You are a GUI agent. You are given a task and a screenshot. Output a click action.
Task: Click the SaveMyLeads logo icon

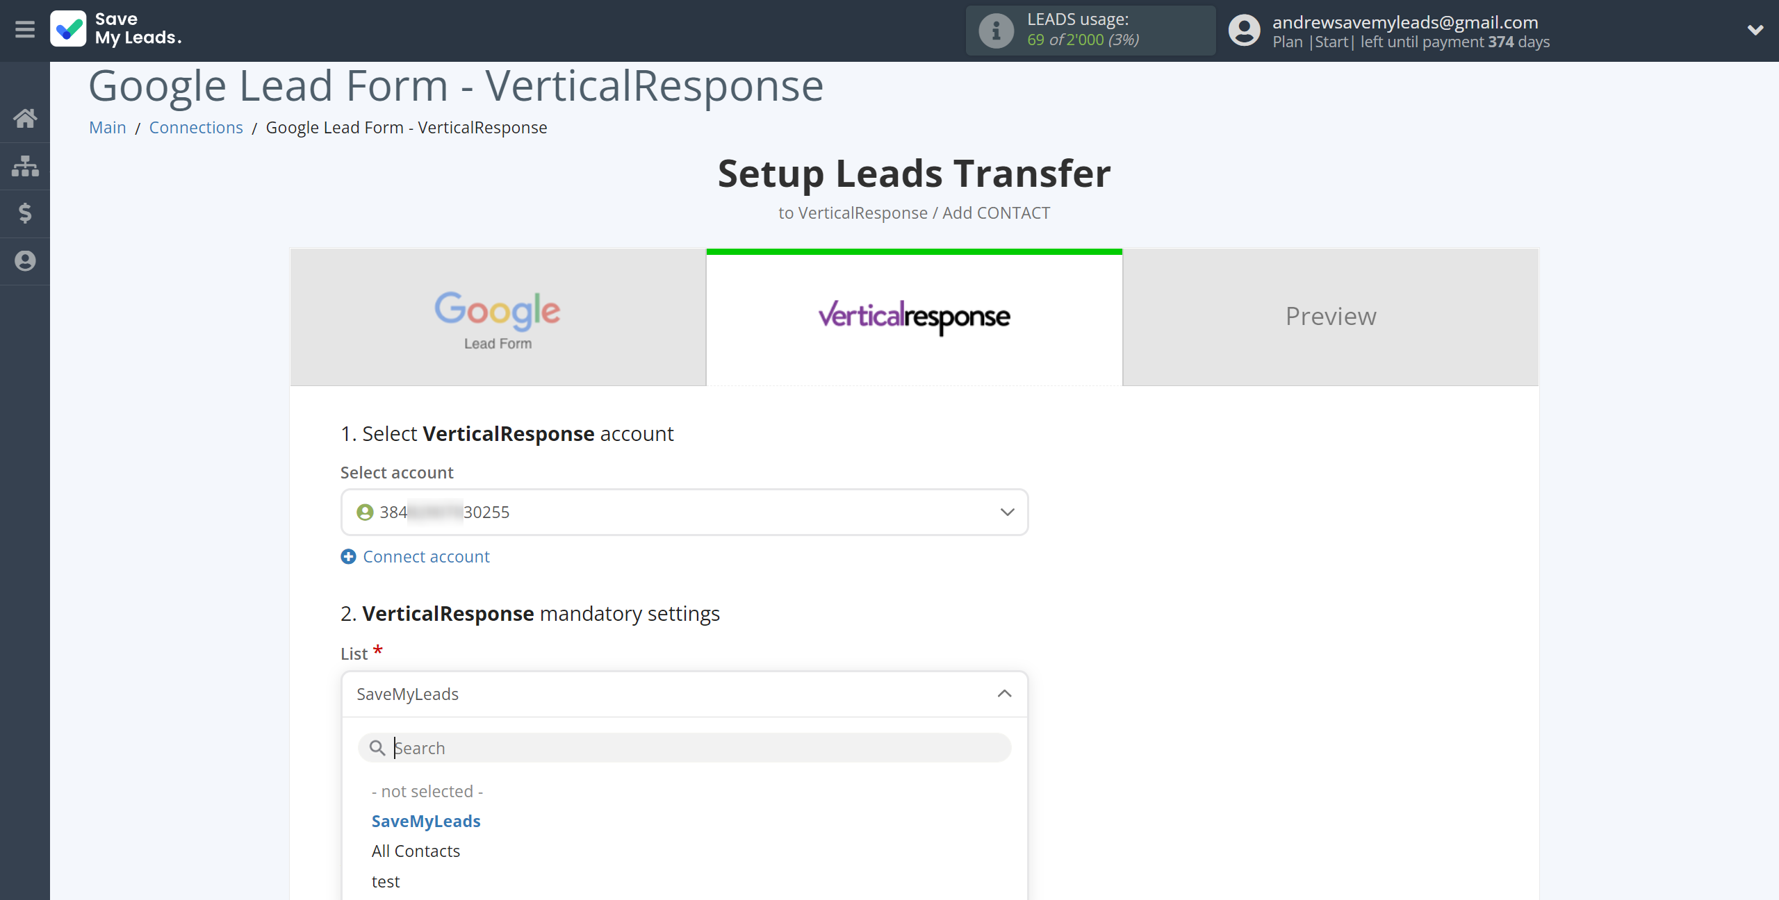68,29
